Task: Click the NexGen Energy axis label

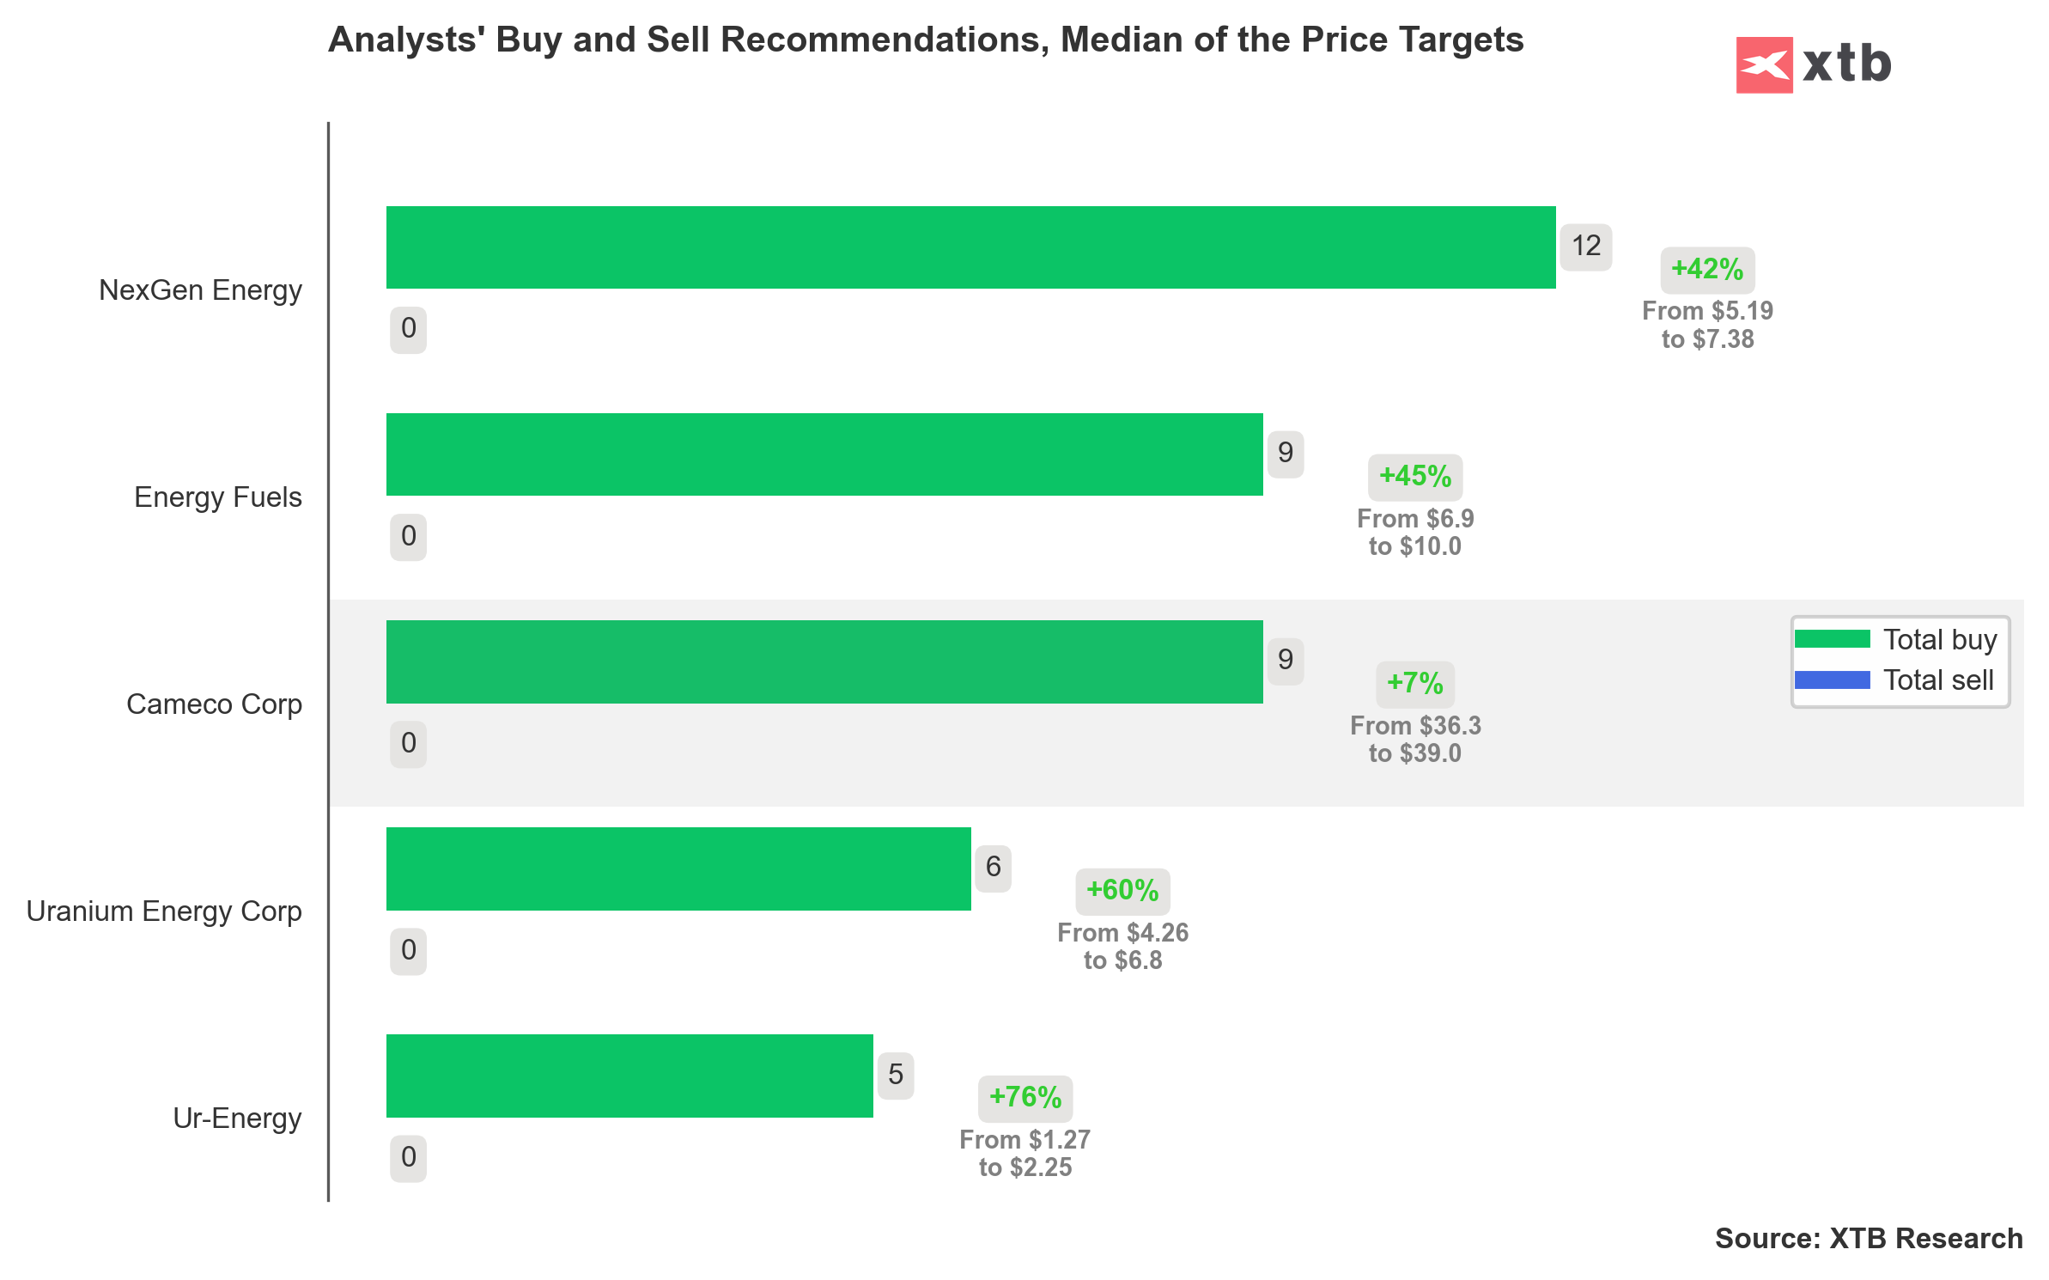Action: [200, 290]
